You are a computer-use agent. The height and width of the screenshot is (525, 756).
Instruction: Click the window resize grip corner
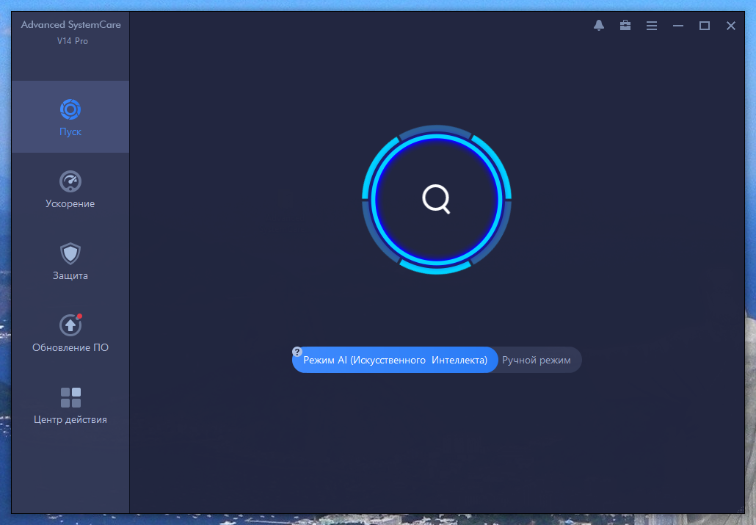pos(740,509)
